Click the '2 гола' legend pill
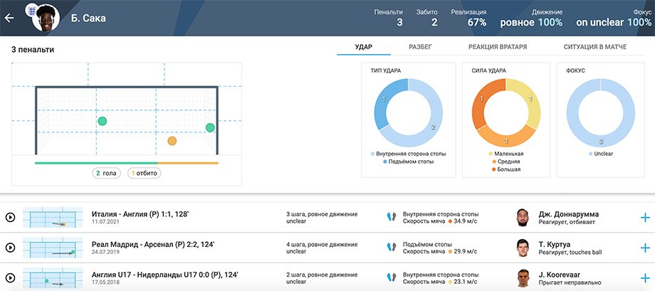This screenshot has width=655, height=291. point(106,174)
